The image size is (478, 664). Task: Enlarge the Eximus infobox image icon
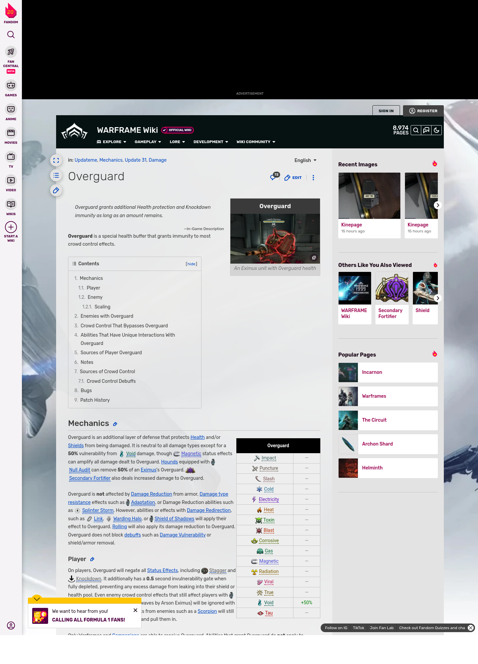coord(314,258)
